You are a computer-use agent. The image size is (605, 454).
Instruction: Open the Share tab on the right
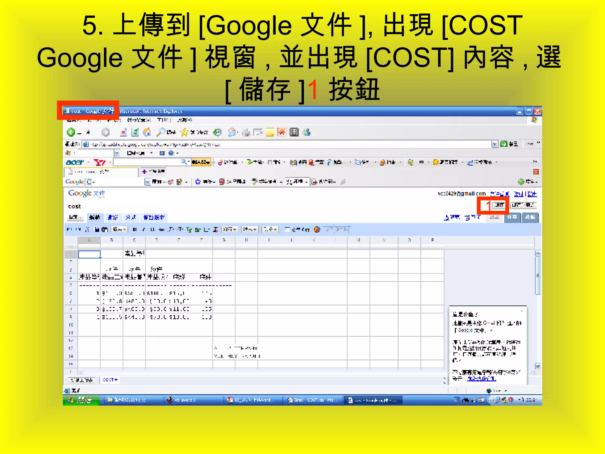pyautogui.click(x=512, y=218)
